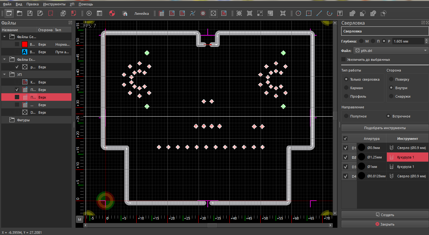This screenshot has height=235, width=429.
Task: Collapse the 'Файлы Ge...' tree group
Action: pos(5,37)
